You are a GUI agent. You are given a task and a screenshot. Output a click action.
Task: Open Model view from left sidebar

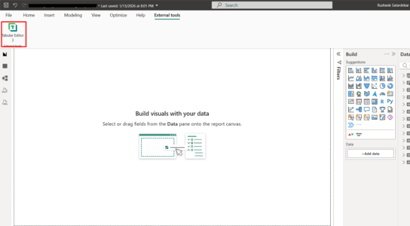coord(5,78)
